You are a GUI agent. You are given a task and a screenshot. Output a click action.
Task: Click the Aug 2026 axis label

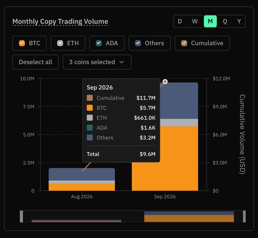[82, 197]
